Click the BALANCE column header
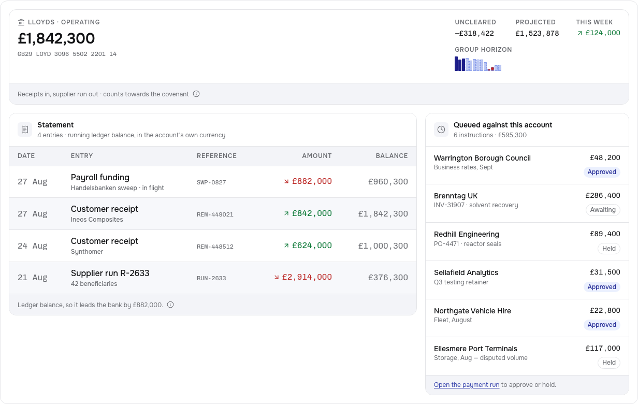This screenshot has width=638, height=404. pyautogui.click(x=392, y=156)
